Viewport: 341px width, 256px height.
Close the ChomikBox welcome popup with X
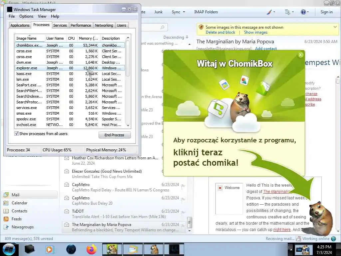(300, 55)
